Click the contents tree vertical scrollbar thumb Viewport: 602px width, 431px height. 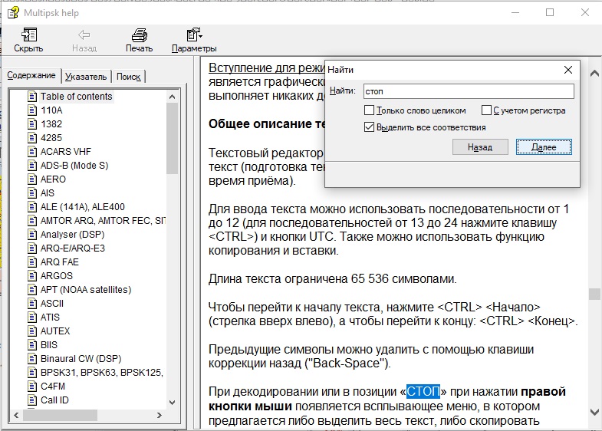(172, 139)
